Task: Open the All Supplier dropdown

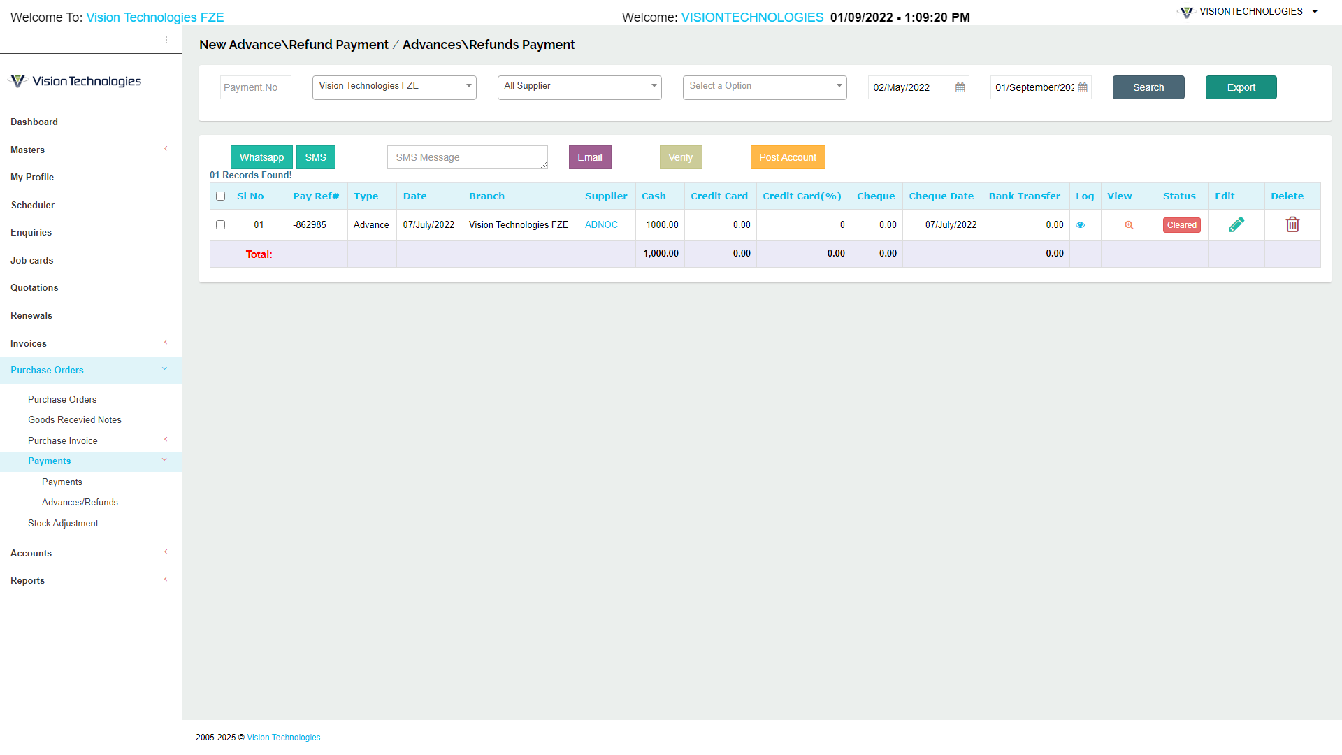Action: point(579,87)
